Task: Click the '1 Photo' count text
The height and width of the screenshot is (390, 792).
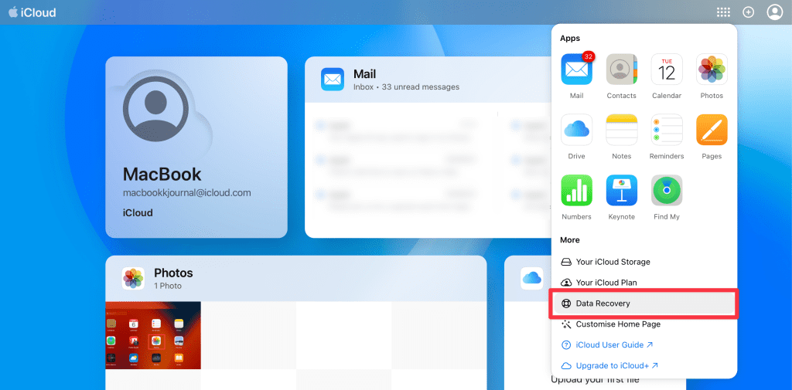Action: point(168,286)
